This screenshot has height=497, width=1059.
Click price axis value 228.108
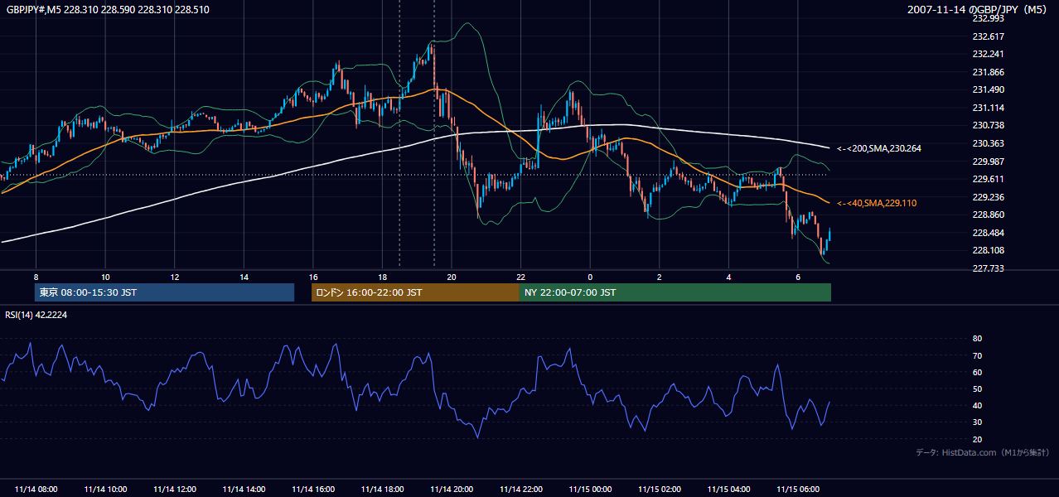coord(989,251)
